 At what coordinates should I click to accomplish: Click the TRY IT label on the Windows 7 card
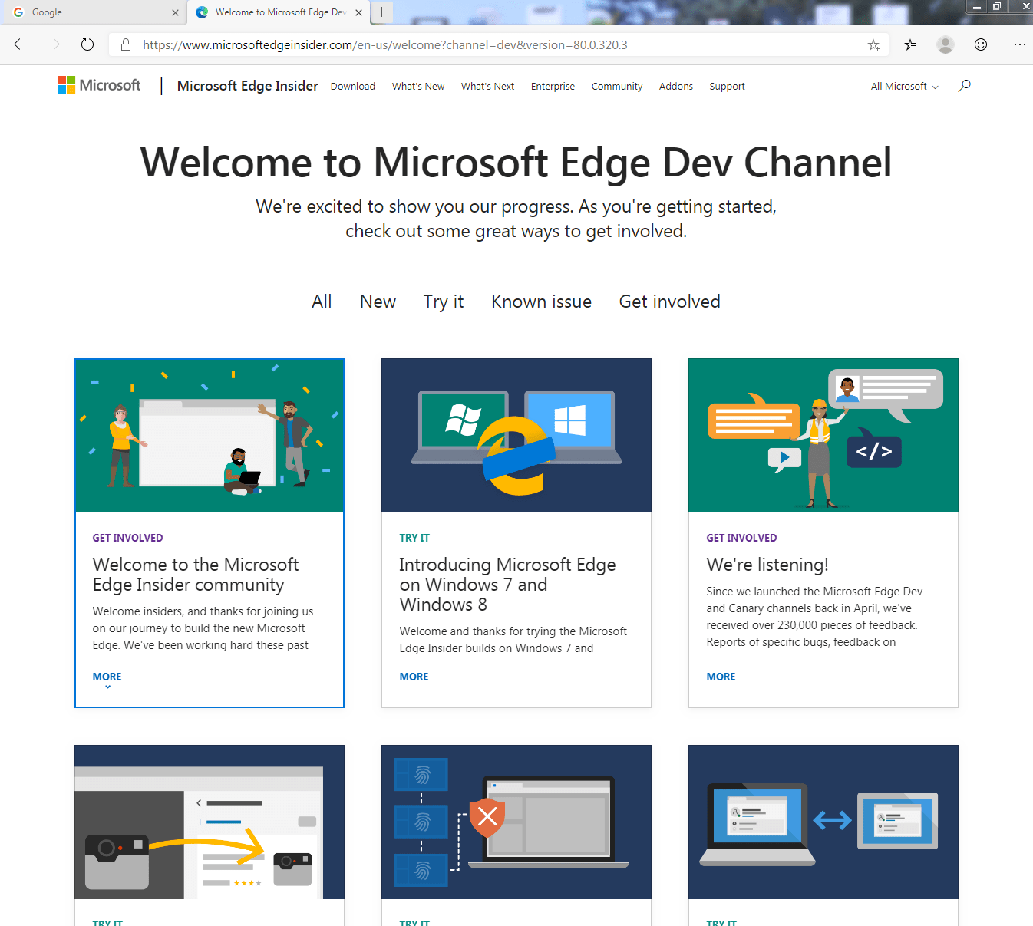point(414,538)
